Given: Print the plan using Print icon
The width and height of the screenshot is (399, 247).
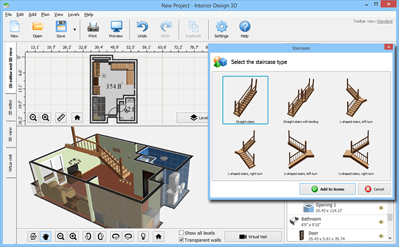Looking at the screenshot, I should pyautogui.click(x=93, y=29).
